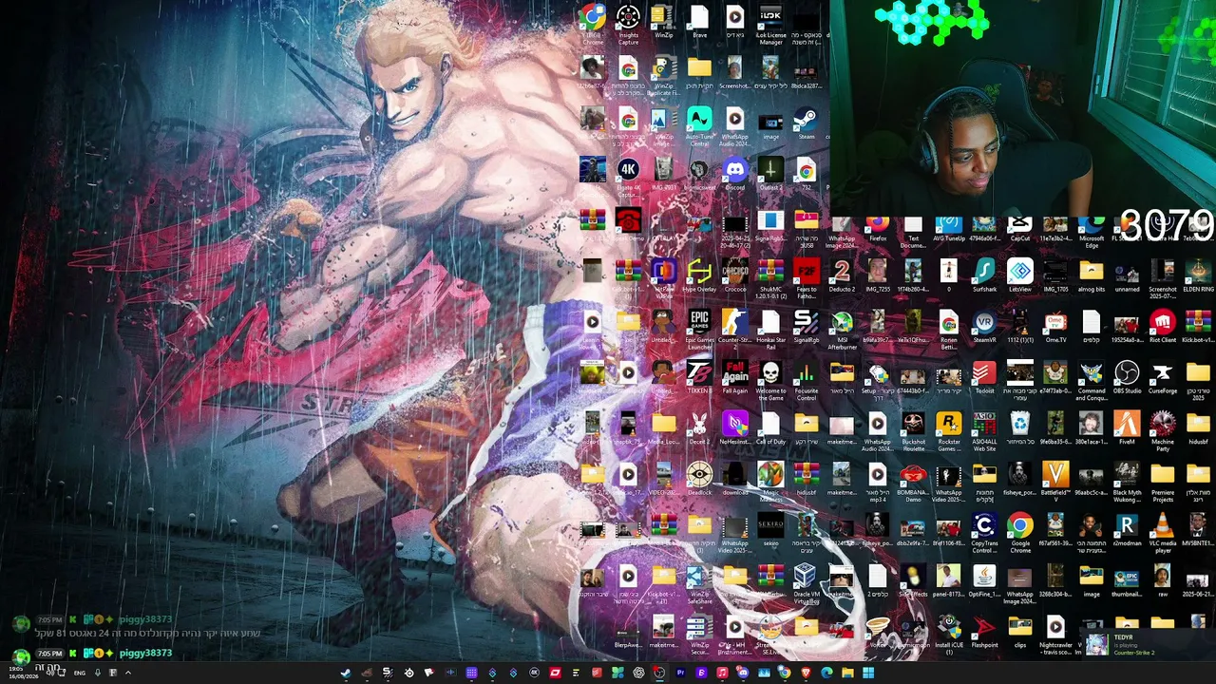The image size is (1216, 684).
Task: Open the LetsView desktop icon
Action: coord(1020,277)
